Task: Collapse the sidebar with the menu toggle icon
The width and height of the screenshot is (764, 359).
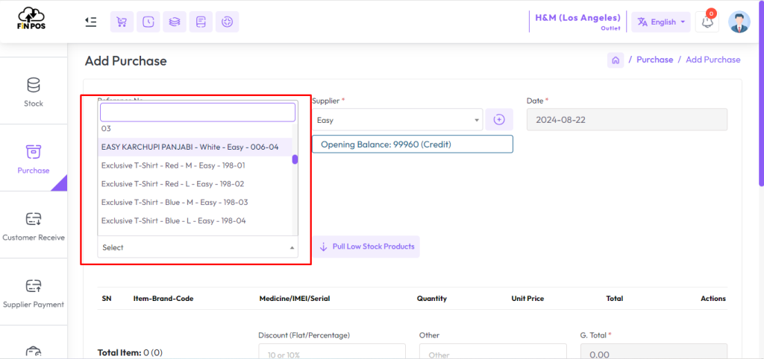Action: [x=90, y=22]
